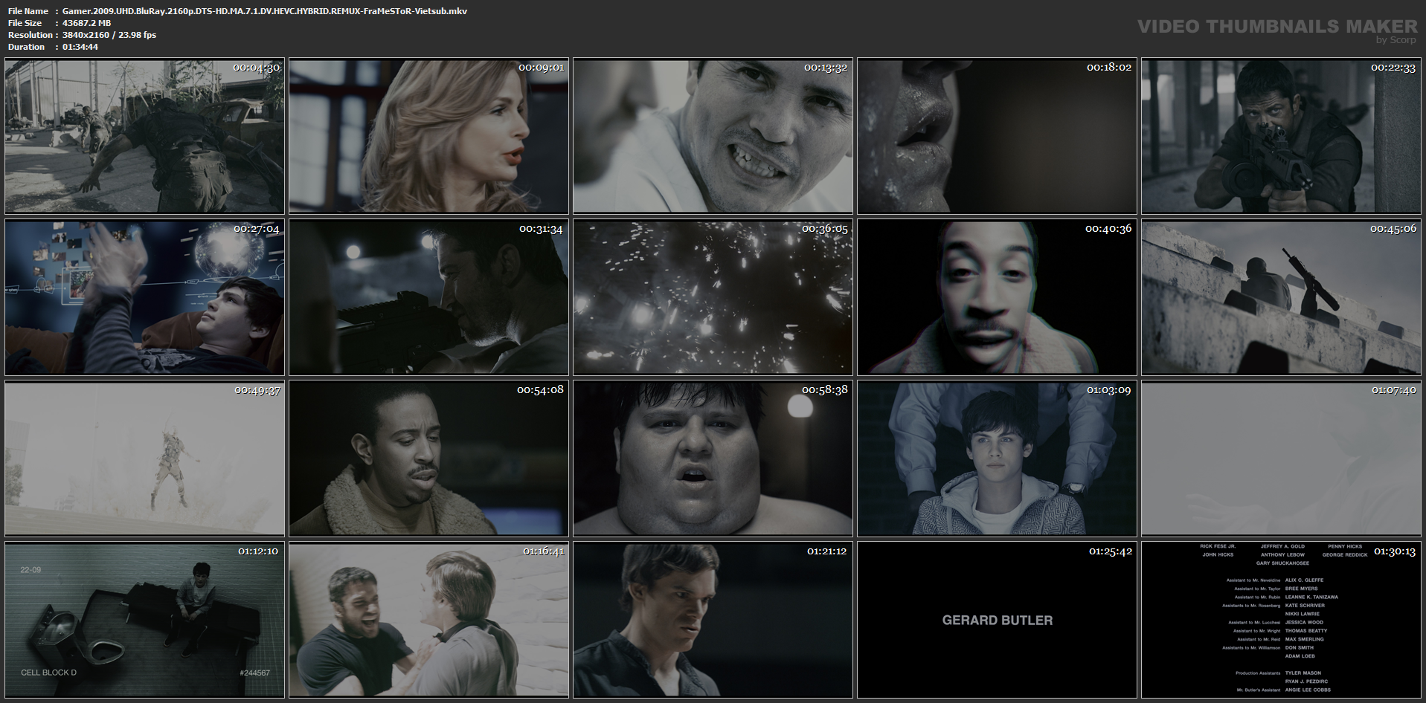Image resolution: width=1426 pixels, height=703 pixels.
Task: Open the foggy thumbnail at 01:07:40
Action: click(x=1281, y=459)
